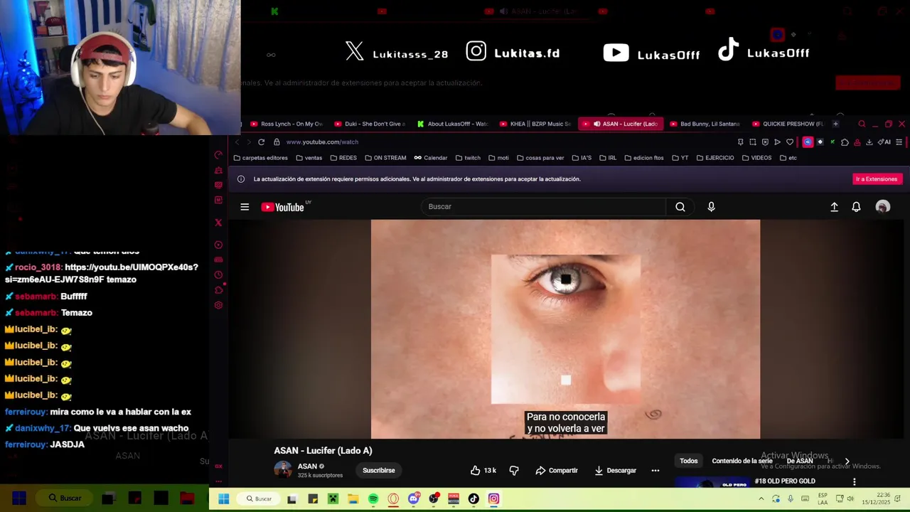
Task: Click the heart bookmark icon in address bar
Action: (x=789, y=142)
